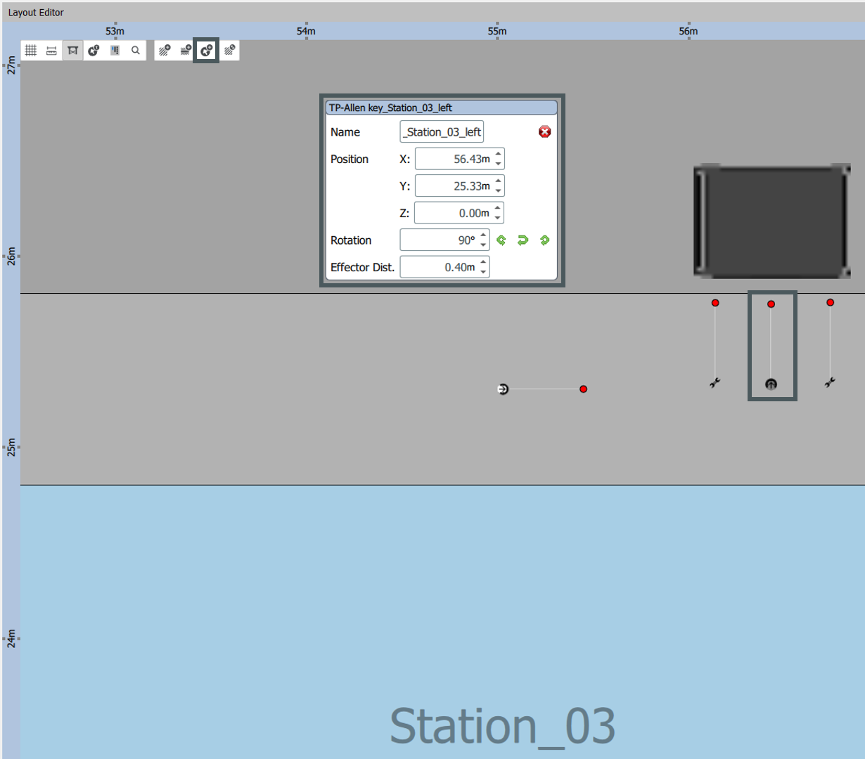Image resolution: width=865 pixels, height=759 pixels.
Task: Click the target point labels icon
Action: click(94, 51)
